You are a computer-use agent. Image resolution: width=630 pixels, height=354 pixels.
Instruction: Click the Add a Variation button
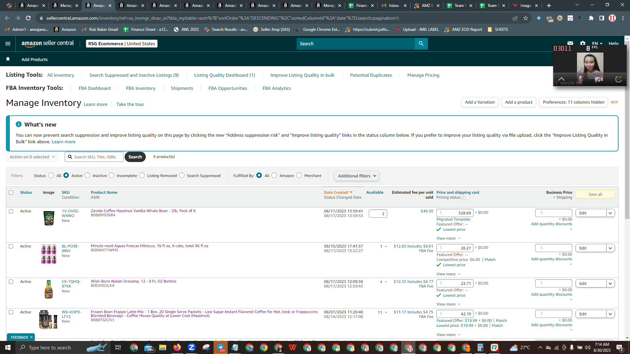point(480,102)
